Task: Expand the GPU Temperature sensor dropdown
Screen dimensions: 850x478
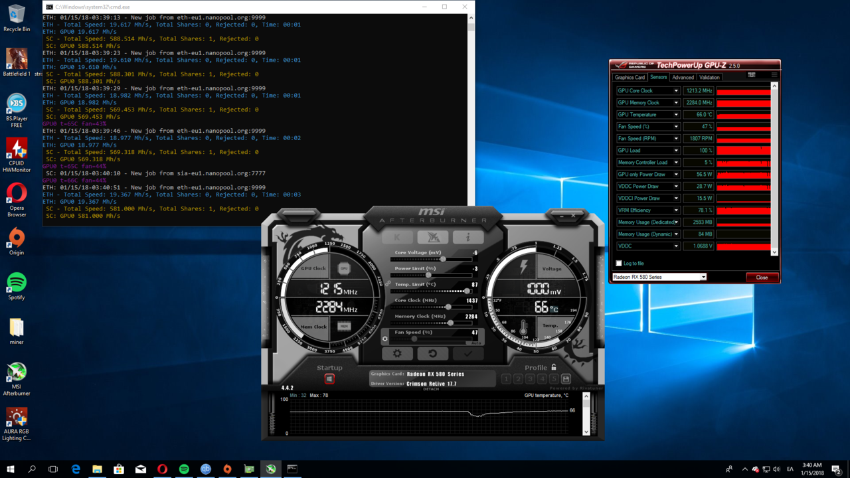Action: [676, 115]
